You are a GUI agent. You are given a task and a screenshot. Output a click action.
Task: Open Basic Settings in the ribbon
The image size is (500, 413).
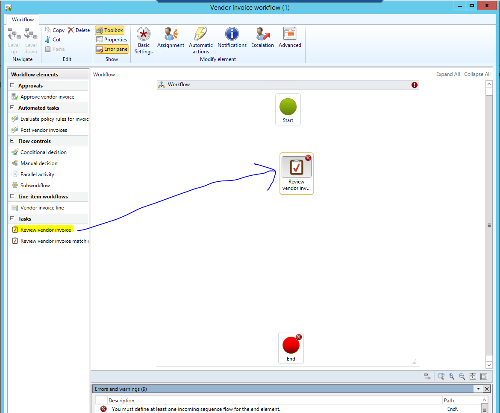[144, 41]
